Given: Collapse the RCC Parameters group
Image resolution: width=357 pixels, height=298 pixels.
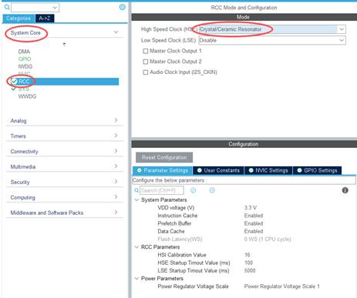Looking at the screenshot, I should point(136,247).
